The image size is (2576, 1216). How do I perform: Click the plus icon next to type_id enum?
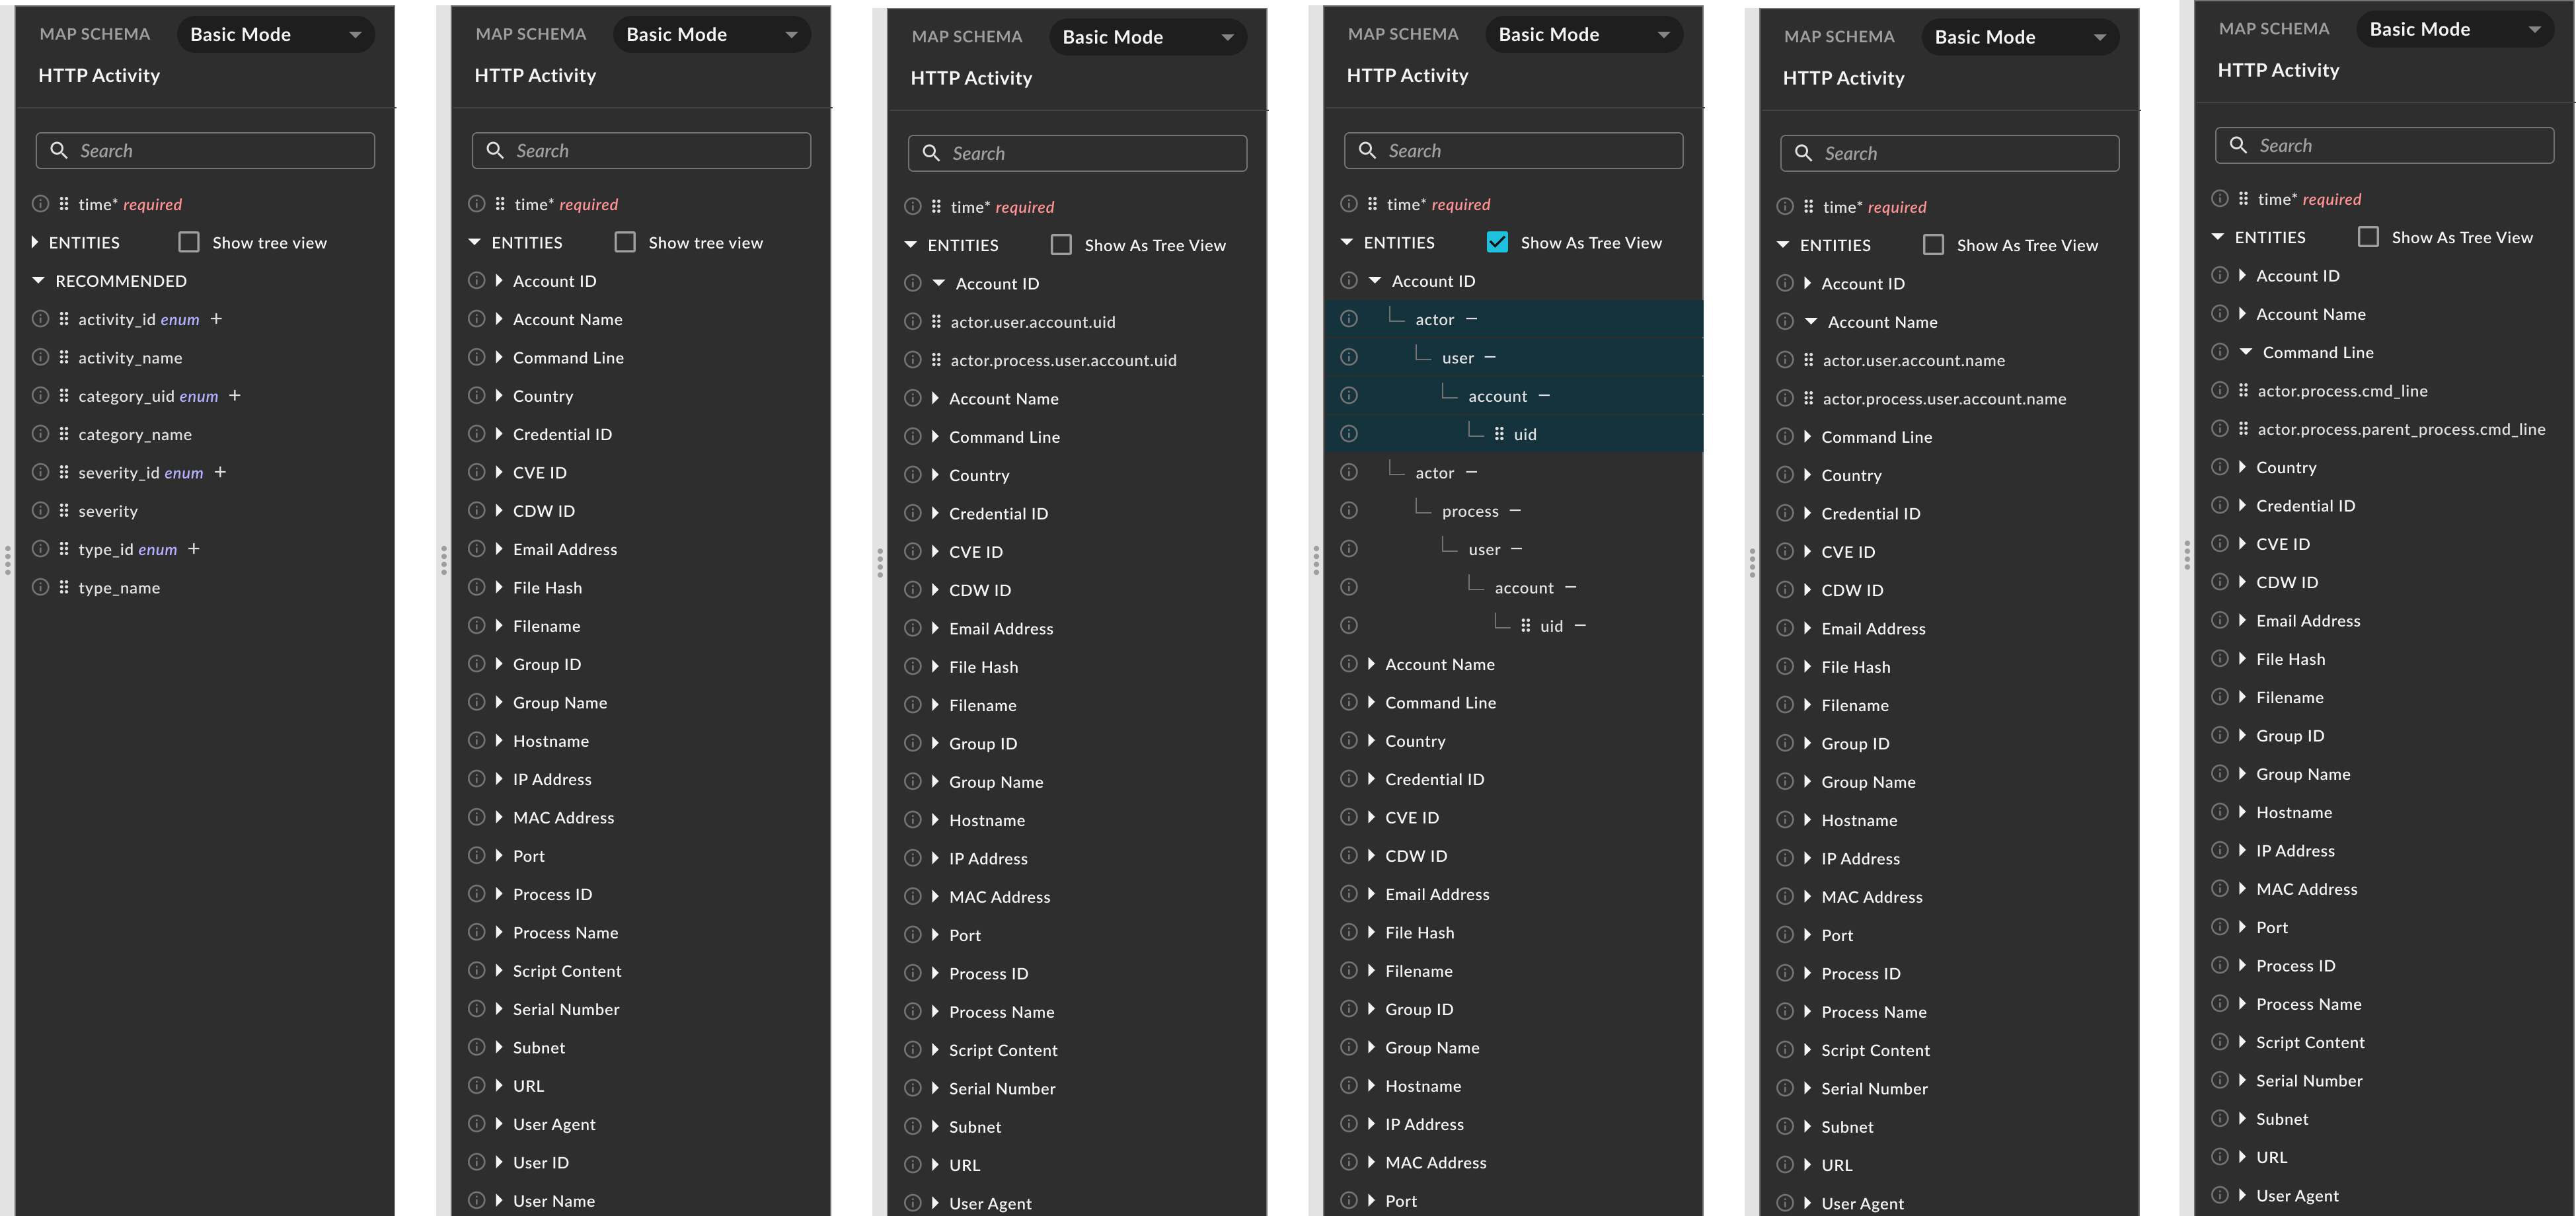194,549
